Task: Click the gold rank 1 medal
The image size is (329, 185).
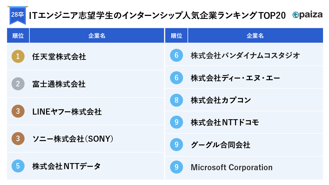Action: coord(18,56)
